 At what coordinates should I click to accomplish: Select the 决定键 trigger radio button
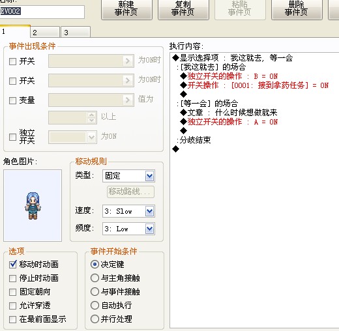pos(95,264)
